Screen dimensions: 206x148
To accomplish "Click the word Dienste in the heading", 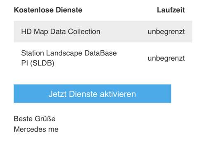I will (69, 10).
